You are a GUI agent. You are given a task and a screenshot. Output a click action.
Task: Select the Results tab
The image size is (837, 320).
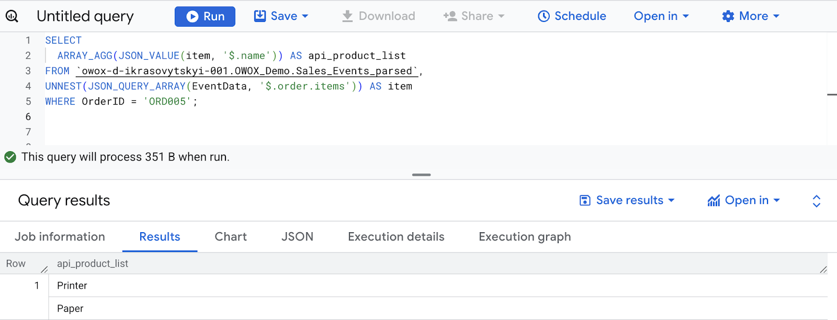tap(160, 237)
